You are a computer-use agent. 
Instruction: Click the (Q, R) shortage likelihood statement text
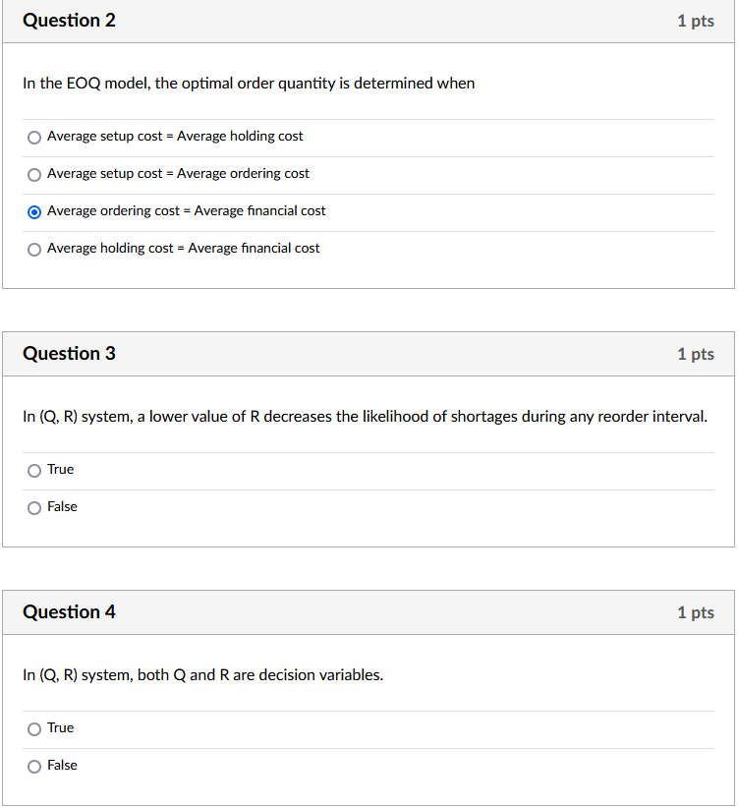(363, 417)
